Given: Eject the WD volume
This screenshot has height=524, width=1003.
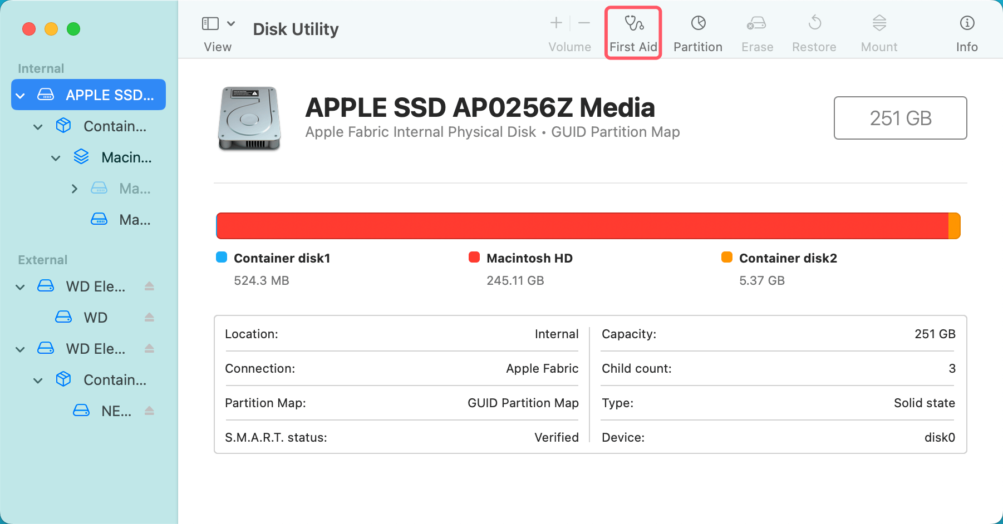Looking at the screenshot, I should coord(149,317).
